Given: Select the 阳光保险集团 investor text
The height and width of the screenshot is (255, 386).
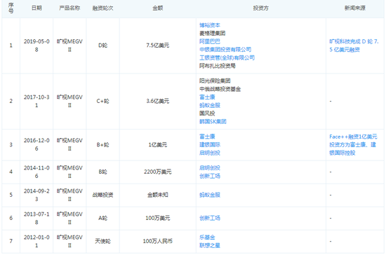Looking at the screenshot, I should (x=215, y=81).
